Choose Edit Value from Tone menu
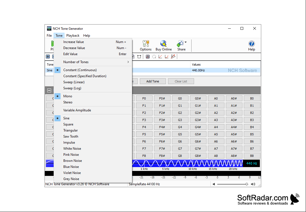Viewport: 306px width, 212px height. point(93,54)
